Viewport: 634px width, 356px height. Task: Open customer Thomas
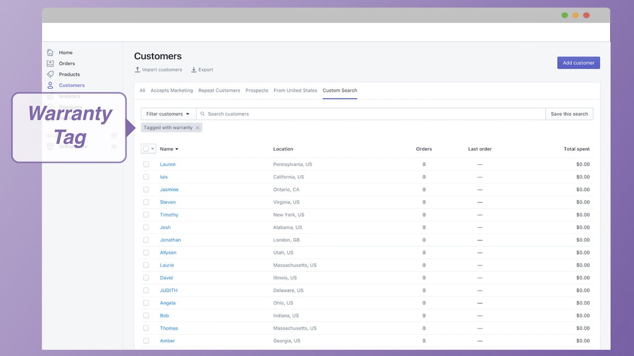click(169, 328)
